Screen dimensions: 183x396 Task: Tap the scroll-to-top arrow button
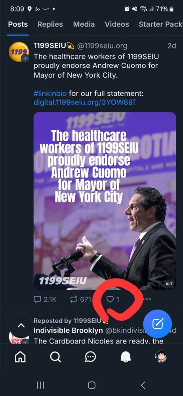pos(21,326)
